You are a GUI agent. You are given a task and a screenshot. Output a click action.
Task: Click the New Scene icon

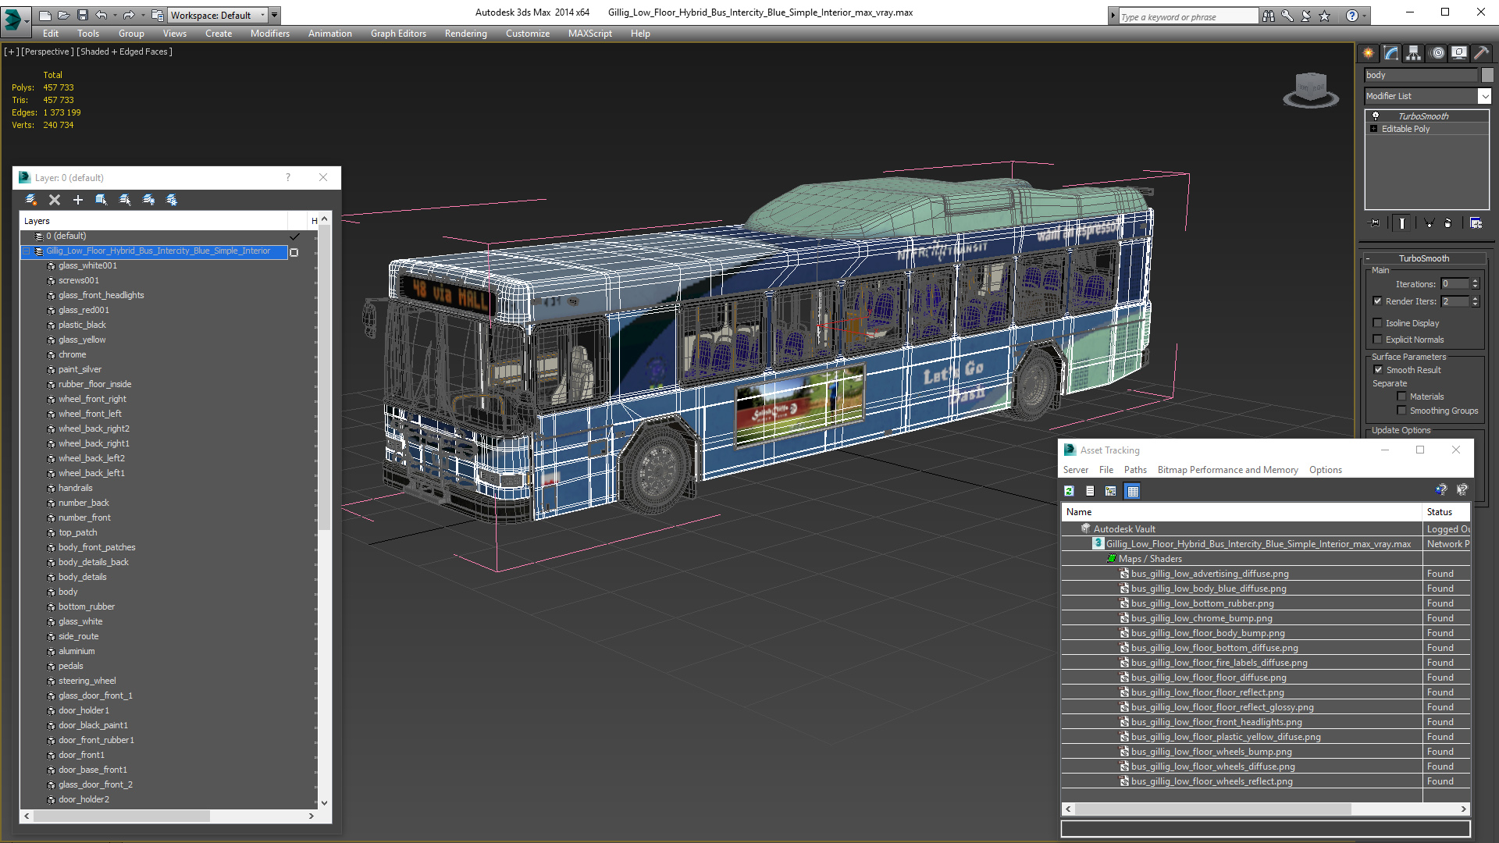point(45,15)
